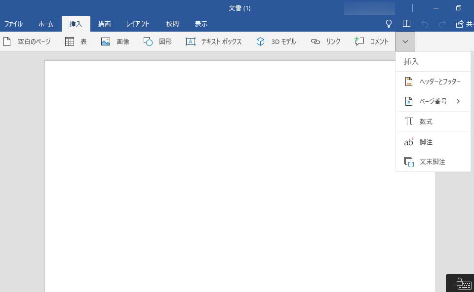474x292 pixels.
Task: Insert a テキスト ボックス text box
Action: coord(191,42)
